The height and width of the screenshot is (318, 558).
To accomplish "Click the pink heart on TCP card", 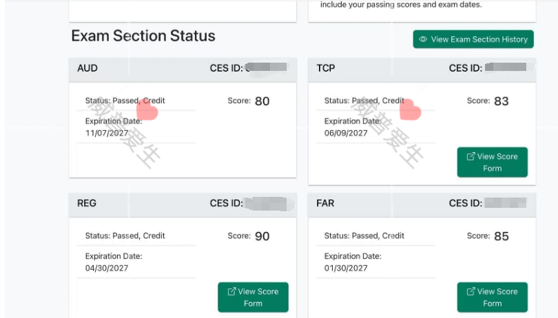I will click(410, 109).
